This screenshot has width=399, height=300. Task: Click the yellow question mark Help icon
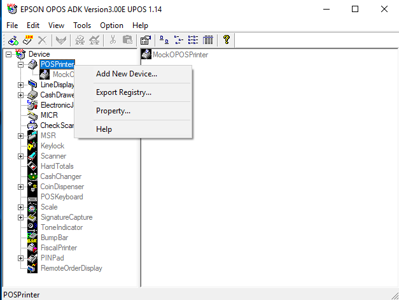pyautogui.click(x=226, y=39)
